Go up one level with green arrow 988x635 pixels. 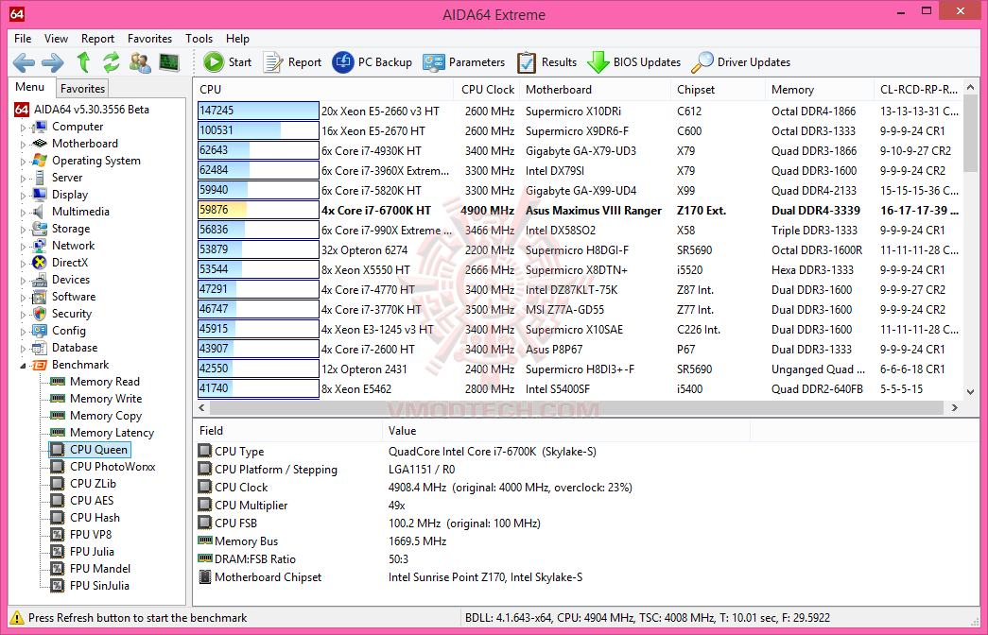point(83,62)
